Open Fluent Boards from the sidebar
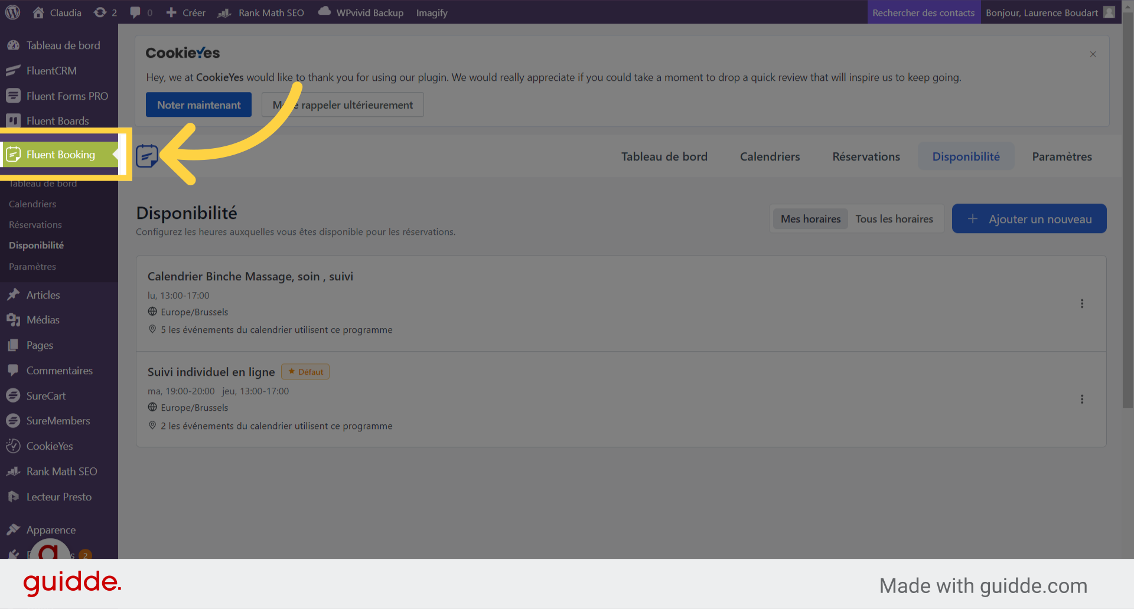 point(59,121)
